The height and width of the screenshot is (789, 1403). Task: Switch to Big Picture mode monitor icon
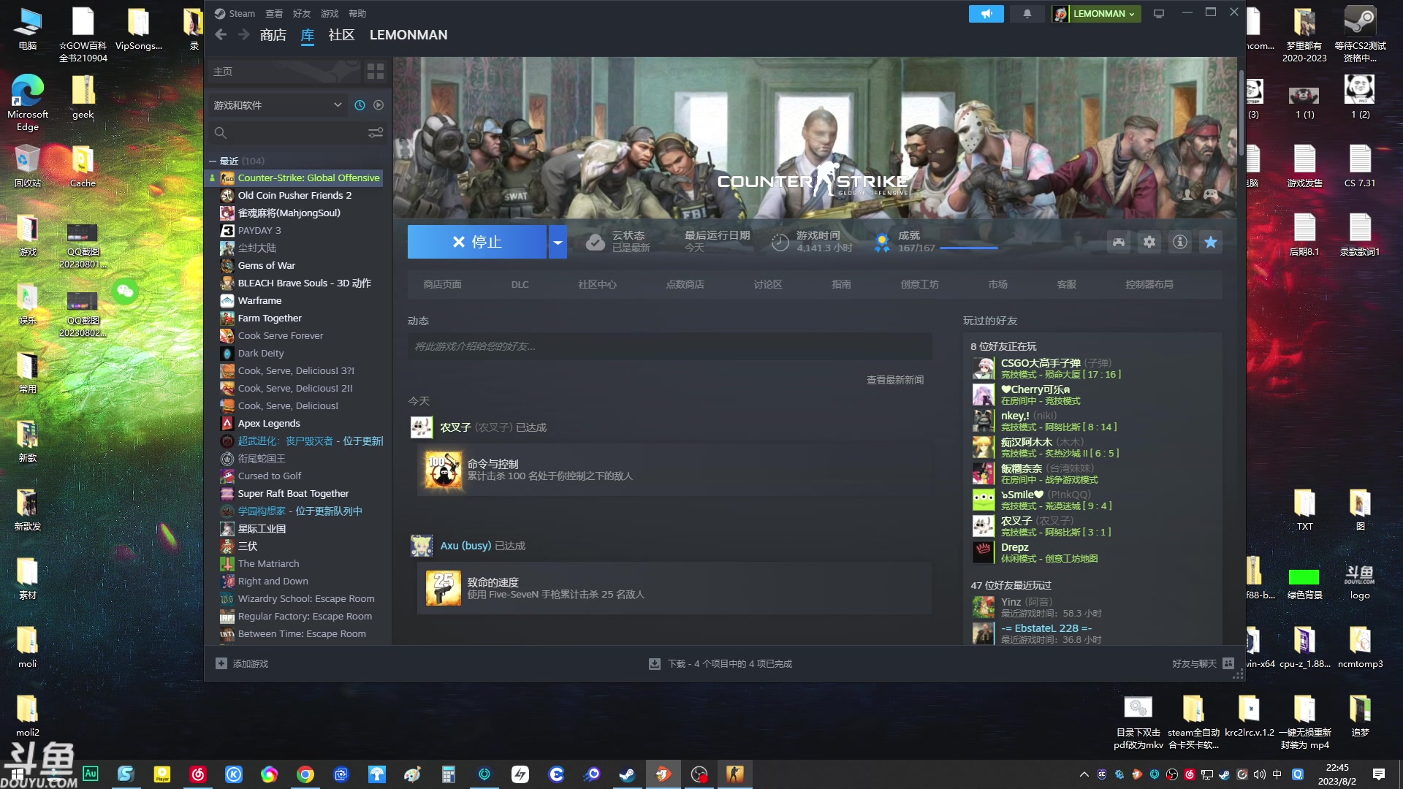click(1159, 14)
